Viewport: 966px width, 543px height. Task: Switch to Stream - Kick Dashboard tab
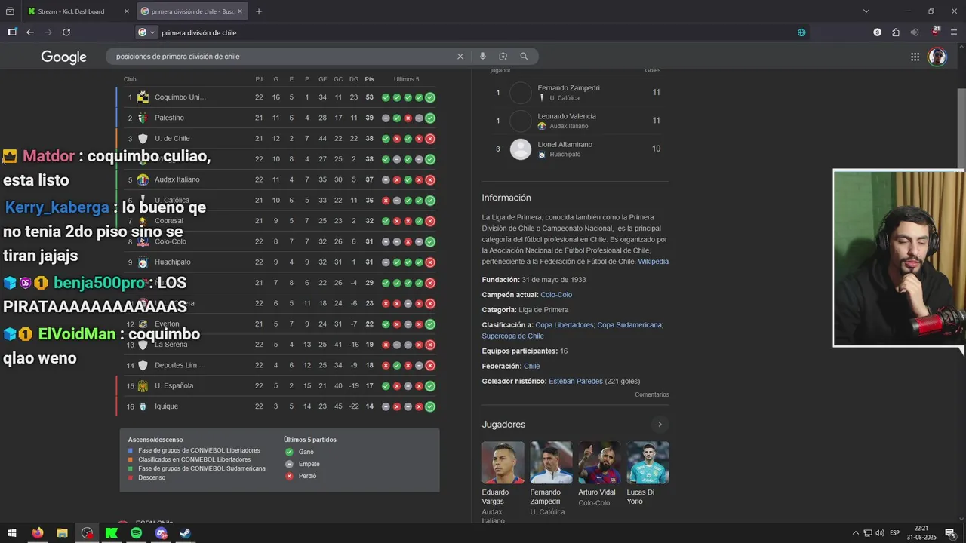pos(71,11)
